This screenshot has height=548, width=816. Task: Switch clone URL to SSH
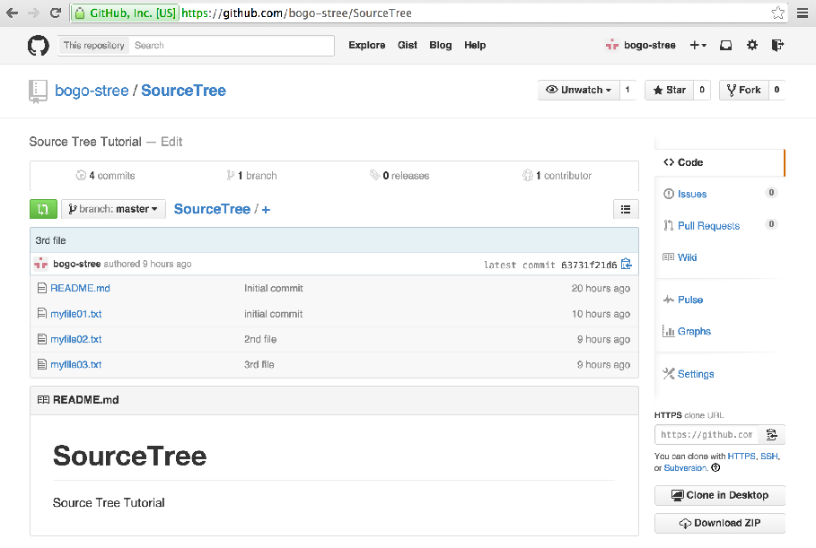(769, 456)
